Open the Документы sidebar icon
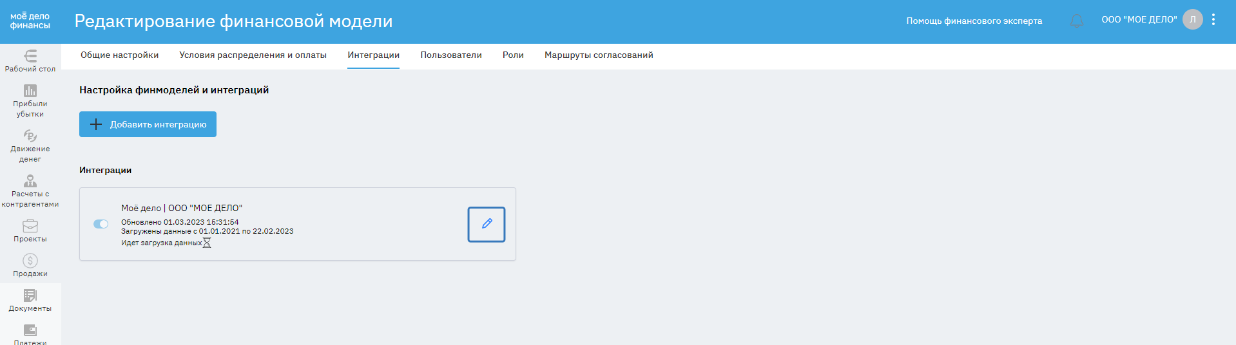Screen dimensions: 1236x345 30,295
